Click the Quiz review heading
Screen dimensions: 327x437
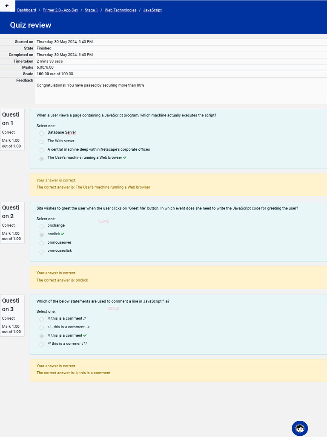(31, 25)
